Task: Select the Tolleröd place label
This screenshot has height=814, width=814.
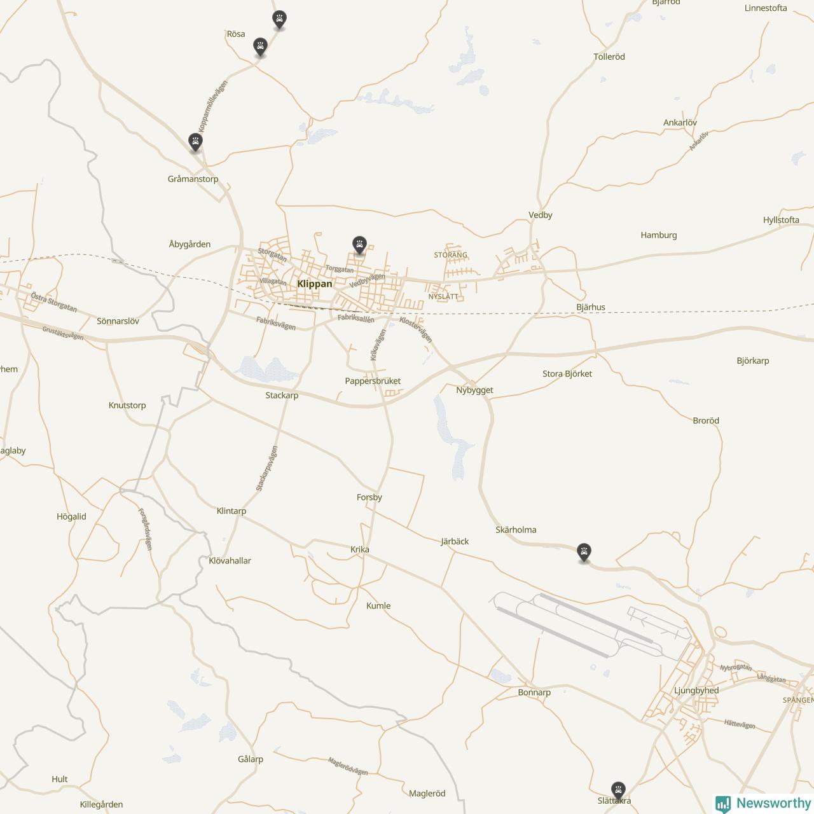Action: pyautogui.click(x=609, y=57)
